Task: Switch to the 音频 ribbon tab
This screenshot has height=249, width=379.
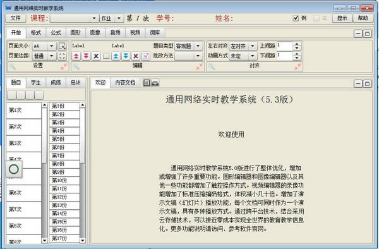Action: (x=116, y=32)
